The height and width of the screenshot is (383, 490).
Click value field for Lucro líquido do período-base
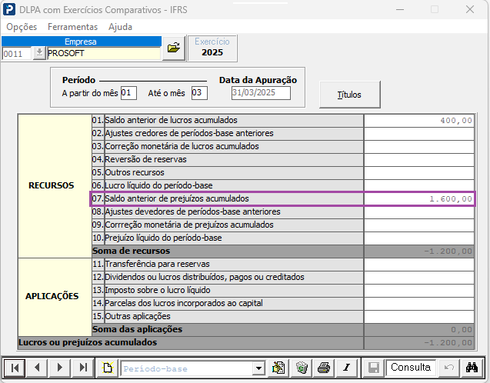coord(419,185)
